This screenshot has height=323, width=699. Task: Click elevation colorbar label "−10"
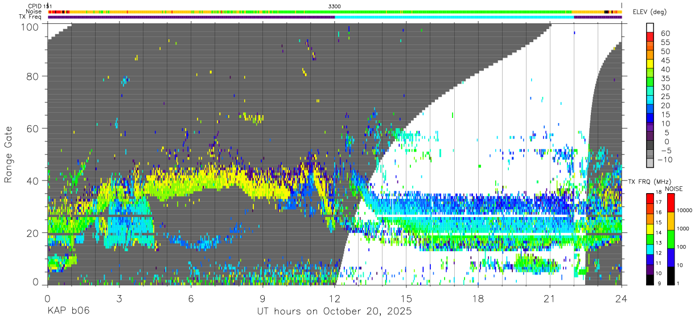[x=664, y=160]
